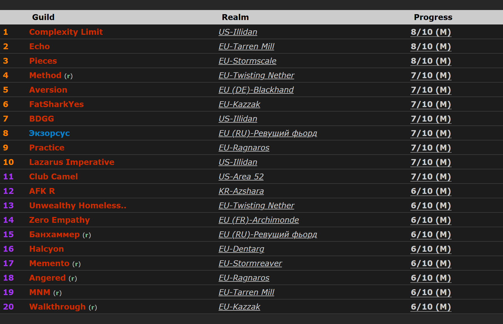The image size is (503, 324).
Task: Open US-Illidan realm for Complexity Limit
Action: click(x=238, y=32)
